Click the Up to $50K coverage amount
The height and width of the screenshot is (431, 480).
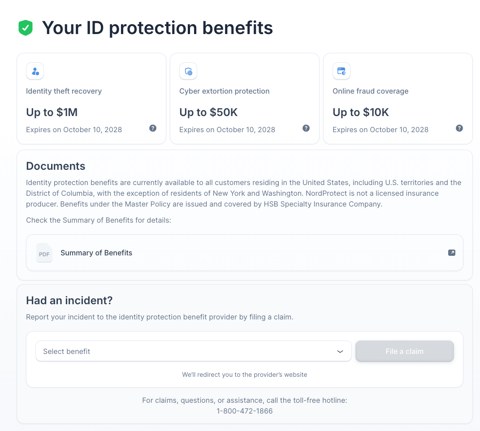(x=208, y=112)
